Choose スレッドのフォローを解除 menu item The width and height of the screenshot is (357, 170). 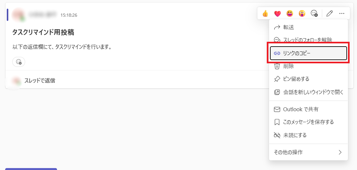point(308,40)
